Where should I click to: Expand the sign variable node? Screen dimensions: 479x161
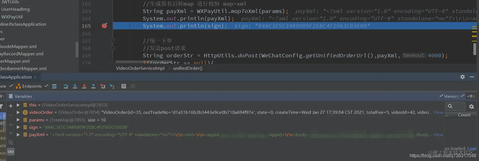[x=18, y=127]
